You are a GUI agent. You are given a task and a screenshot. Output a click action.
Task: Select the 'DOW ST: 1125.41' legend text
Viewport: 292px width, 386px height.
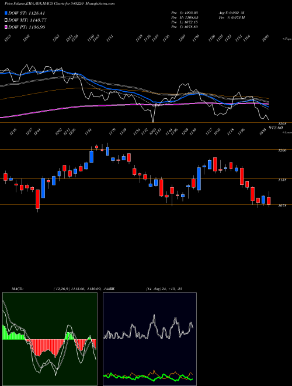26,13
